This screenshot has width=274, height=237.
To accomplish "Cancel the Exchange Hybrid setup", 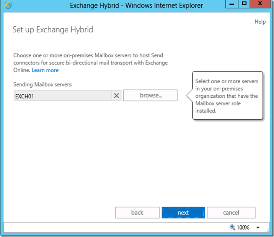I will (231, 213).
